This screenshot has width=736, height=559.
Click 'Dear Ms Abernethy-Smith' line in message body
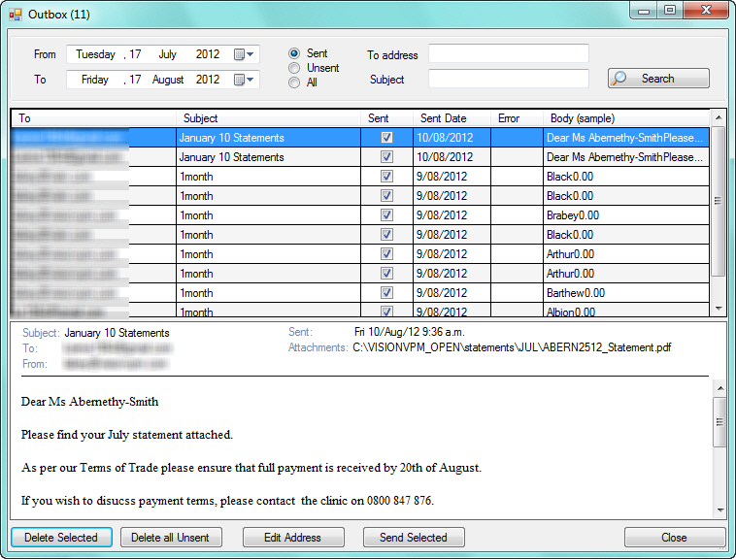coord(89,402)
